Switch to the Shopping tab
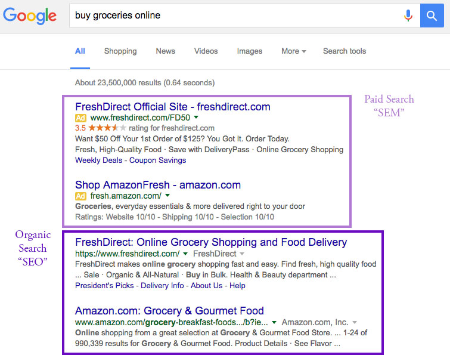Viewport: 450px width, 355px height. pos(120,51)
